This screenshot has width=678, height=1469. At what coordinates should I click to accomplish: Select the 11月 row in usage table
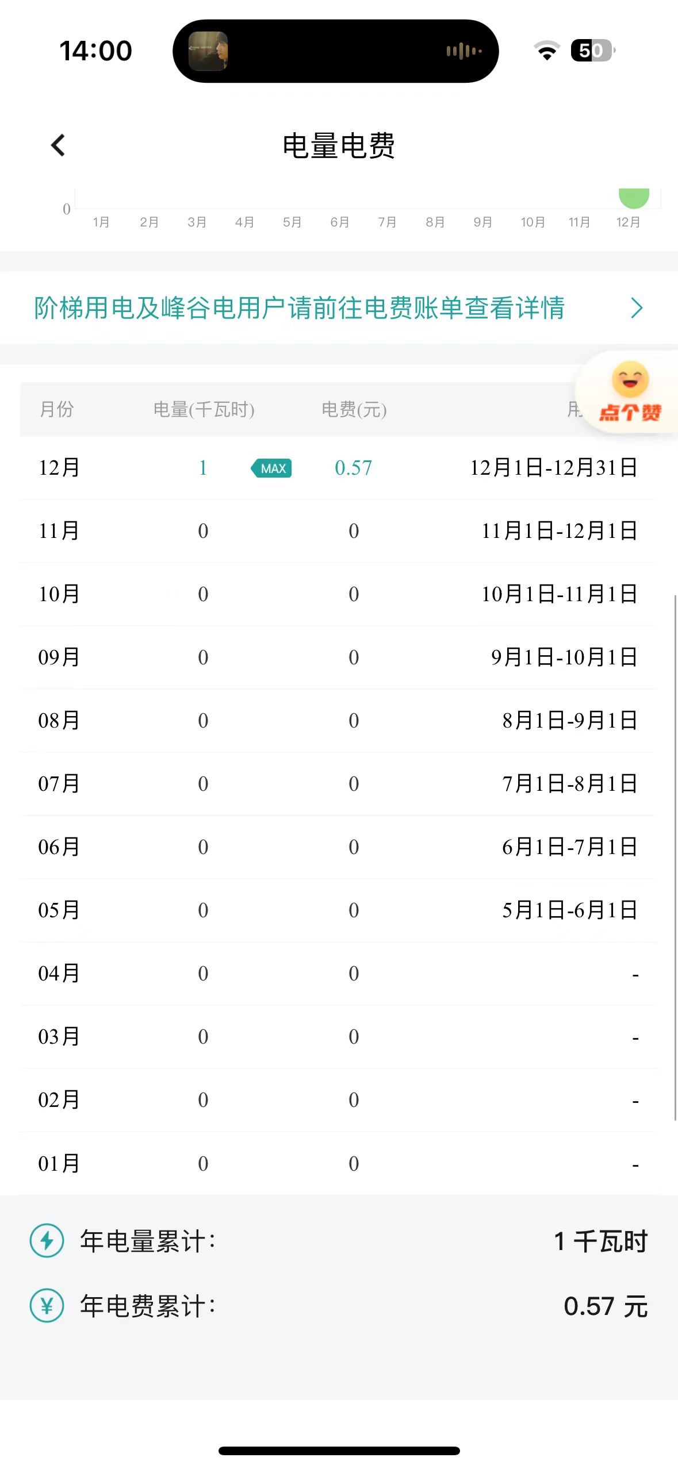coord(59,531)
